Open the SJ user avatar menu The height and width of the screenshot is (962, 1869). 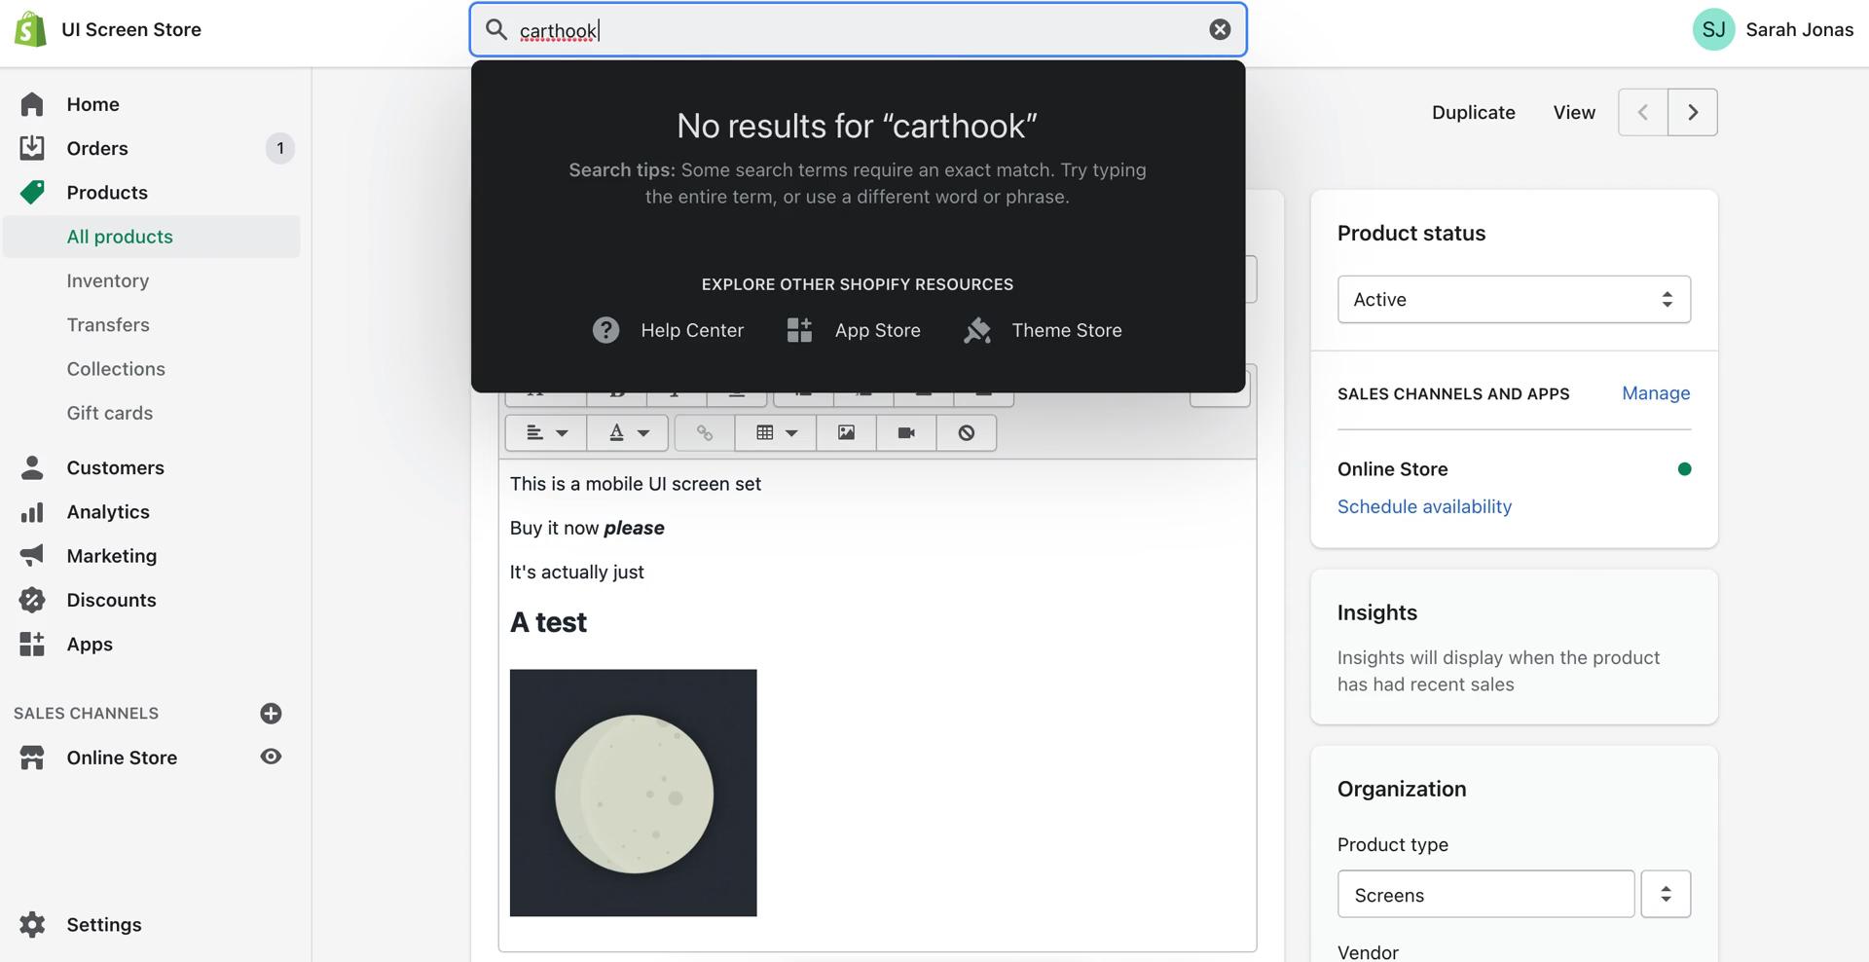pos(1713,29)
